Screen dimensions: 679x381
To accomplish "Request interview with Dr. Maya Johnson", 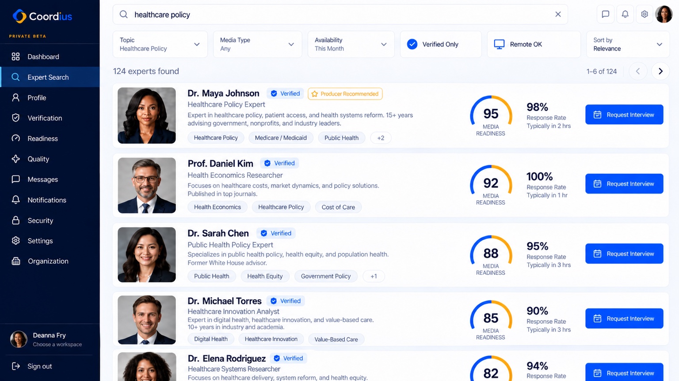I will (x=624, y=115).
